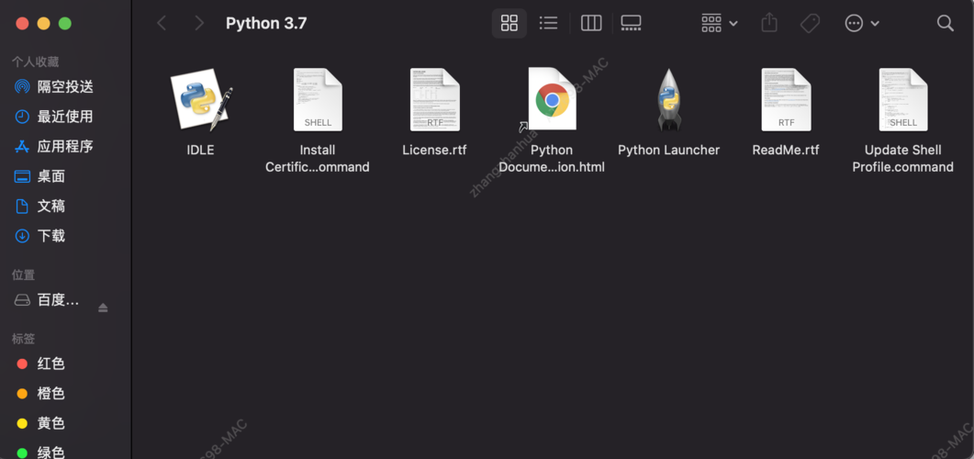Eject the 百度 disk volume
974x459 pixels.
tap(103, 308)
